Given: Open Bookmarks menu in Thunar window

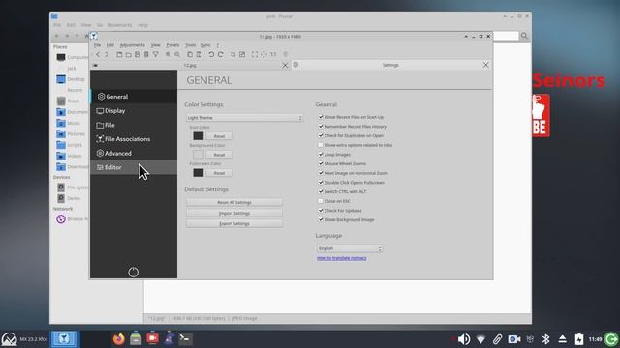Looking at the screenshot, I should (120, 25).
